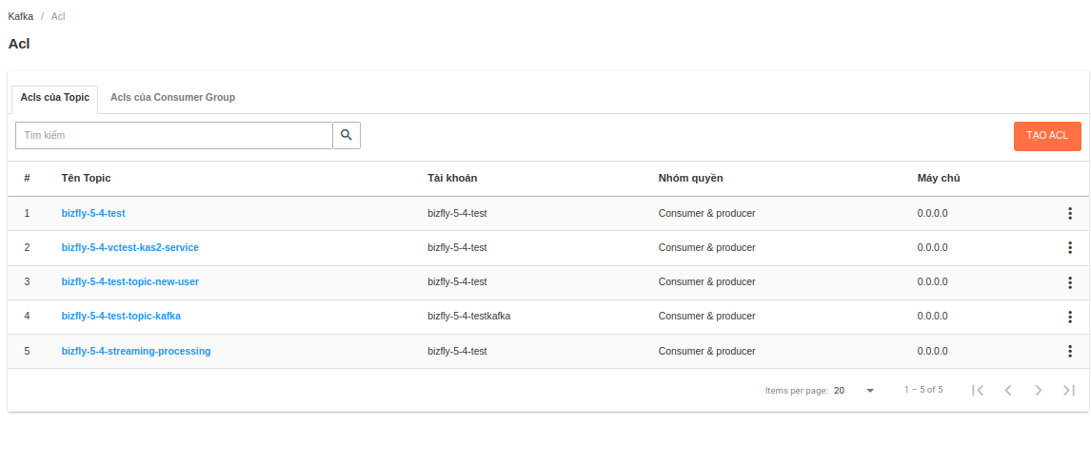Image resolution: width=1091 pixels, height=463 pixels.
Task: Click the TẠO ACL button
Action: [x=1047, y=136]
